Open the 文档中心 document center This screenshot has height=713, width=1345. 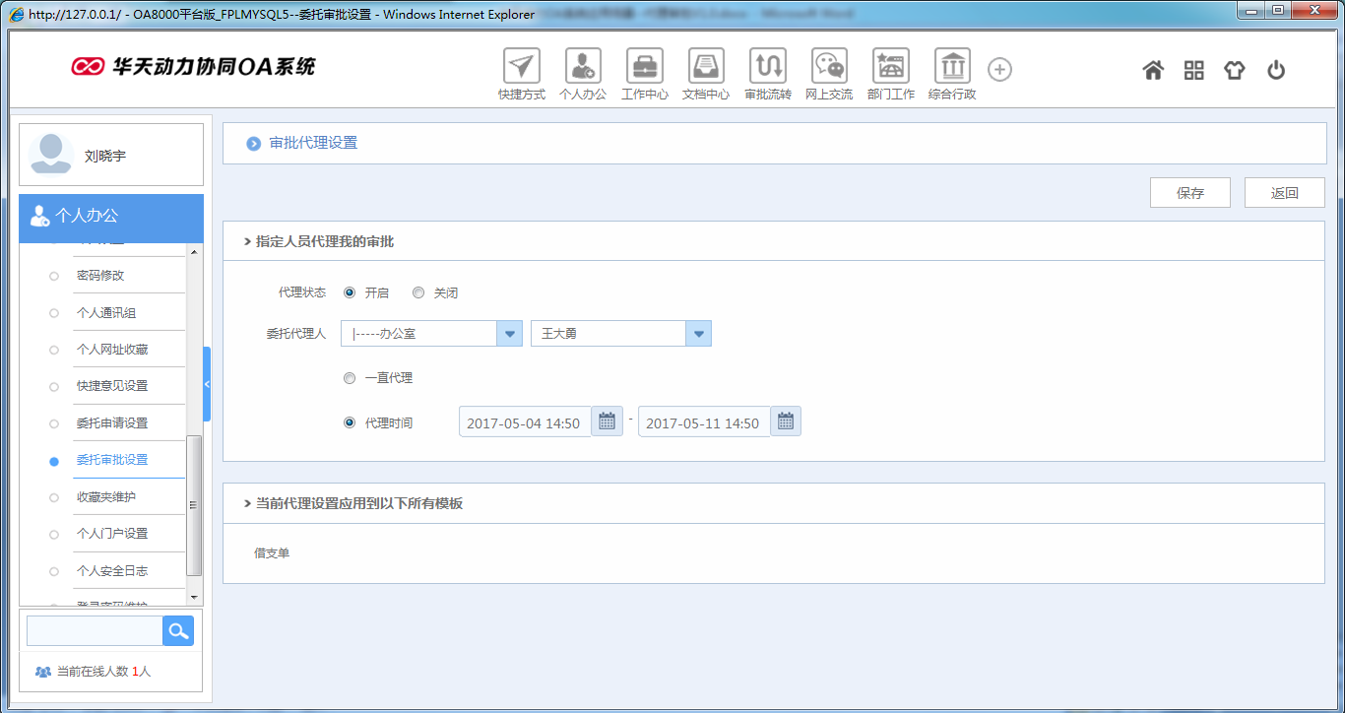point(706,69)
